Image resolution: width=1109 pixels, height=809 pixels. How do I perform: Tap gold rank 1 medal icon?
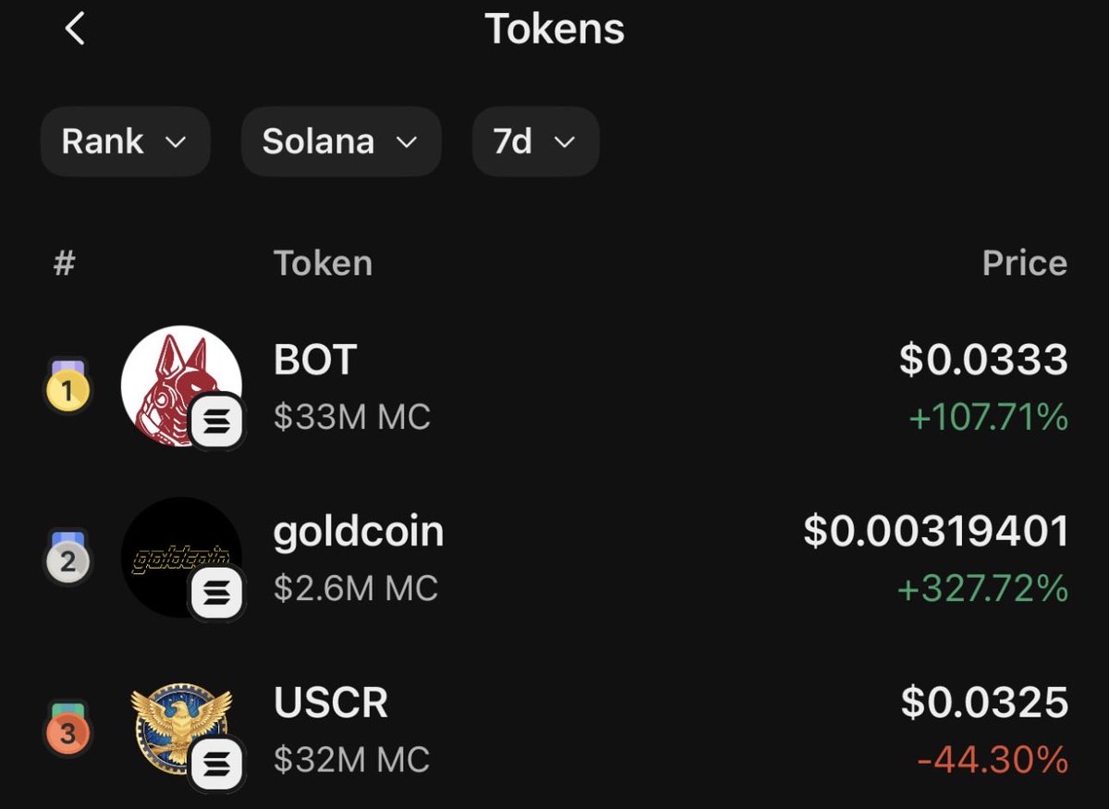pyautogui.click(x=68, y=388)
